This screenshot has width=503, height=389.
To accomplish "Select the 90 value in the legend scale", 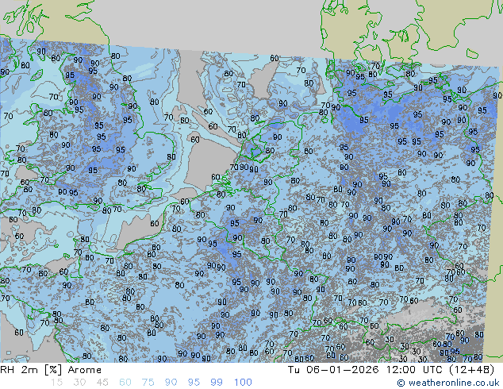I will point(171,383).
